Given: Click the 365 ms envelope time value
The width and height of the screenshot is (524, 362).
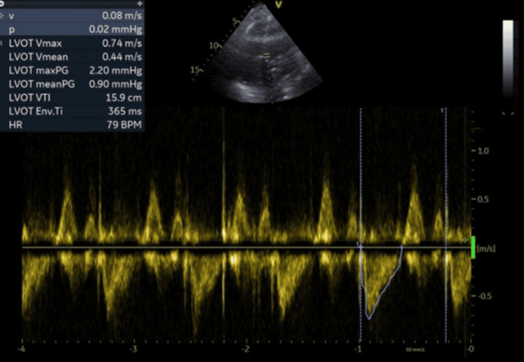Looking at the screenshot, I should (125, 111).
